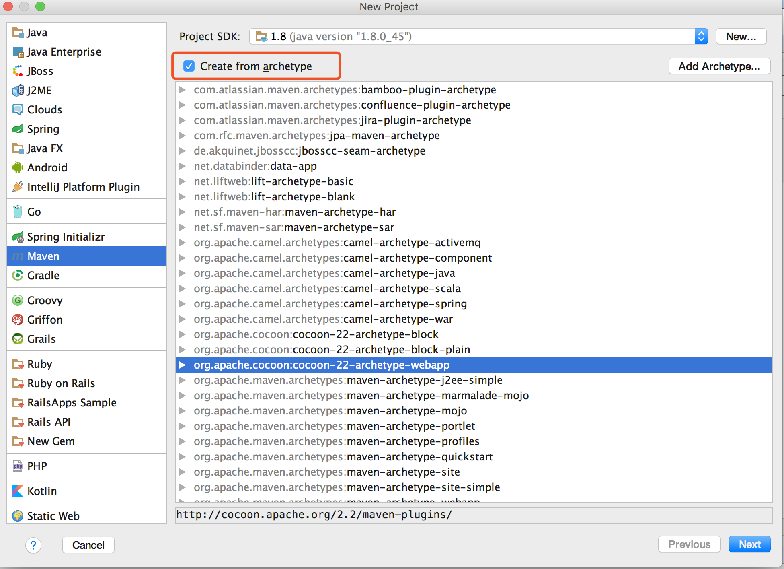Expand camel-archetype-spring entry
This screenshot has width=784, height=569.
183,303
